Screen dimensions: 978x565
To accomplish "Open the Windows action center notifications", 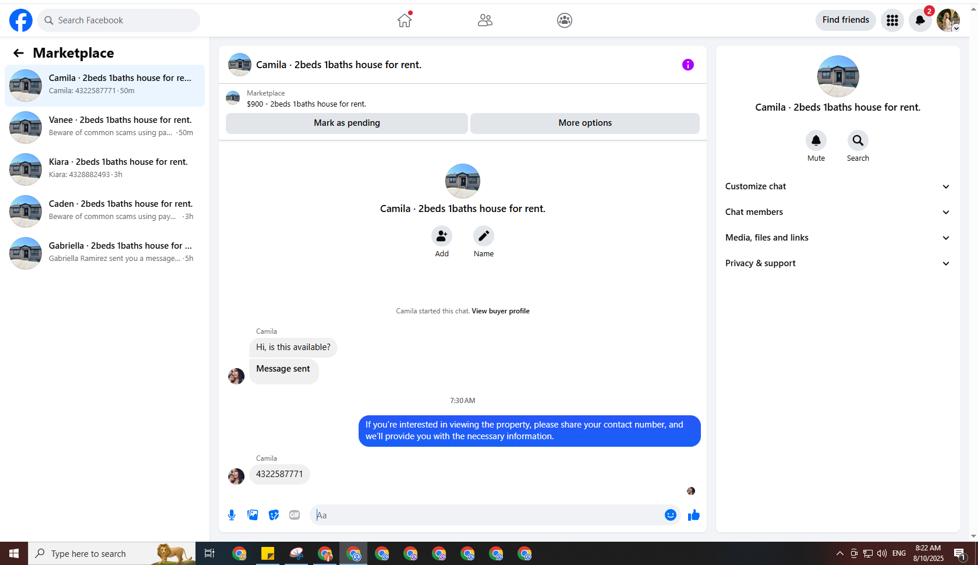I will coord(960,553).
